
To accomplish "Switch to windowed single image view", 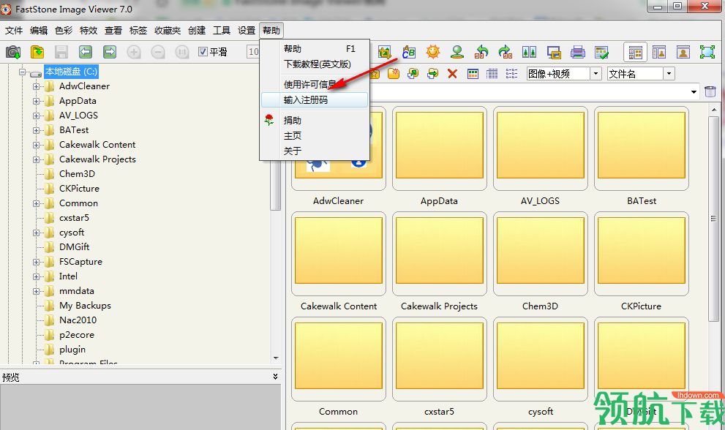I will click(683, 52).
